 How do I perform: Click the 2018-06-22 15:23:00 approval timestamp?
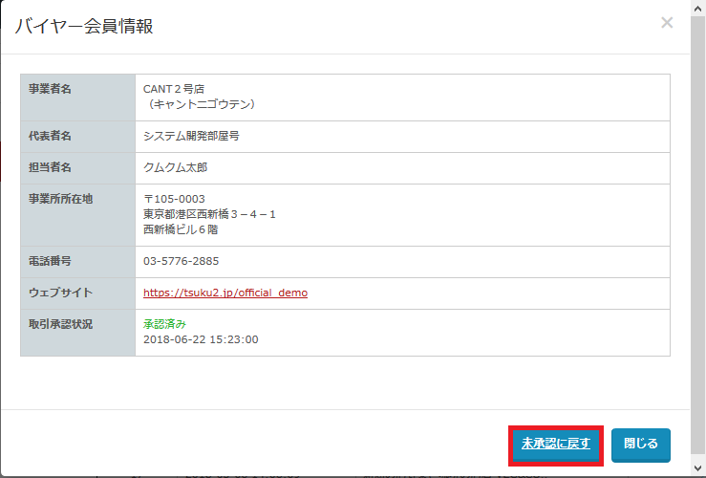(x=200, y=339)
